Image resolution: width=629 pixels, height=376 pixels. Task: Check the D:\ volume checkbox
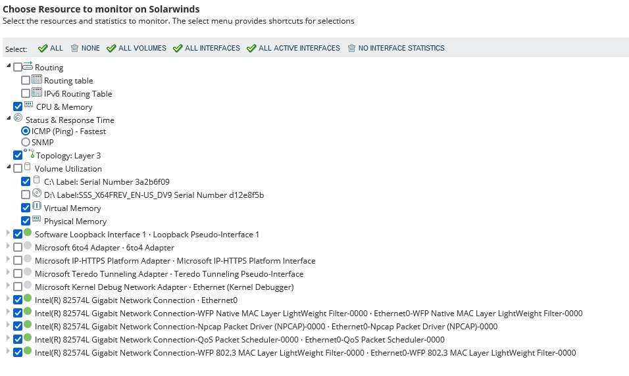[x=26, y=195]
